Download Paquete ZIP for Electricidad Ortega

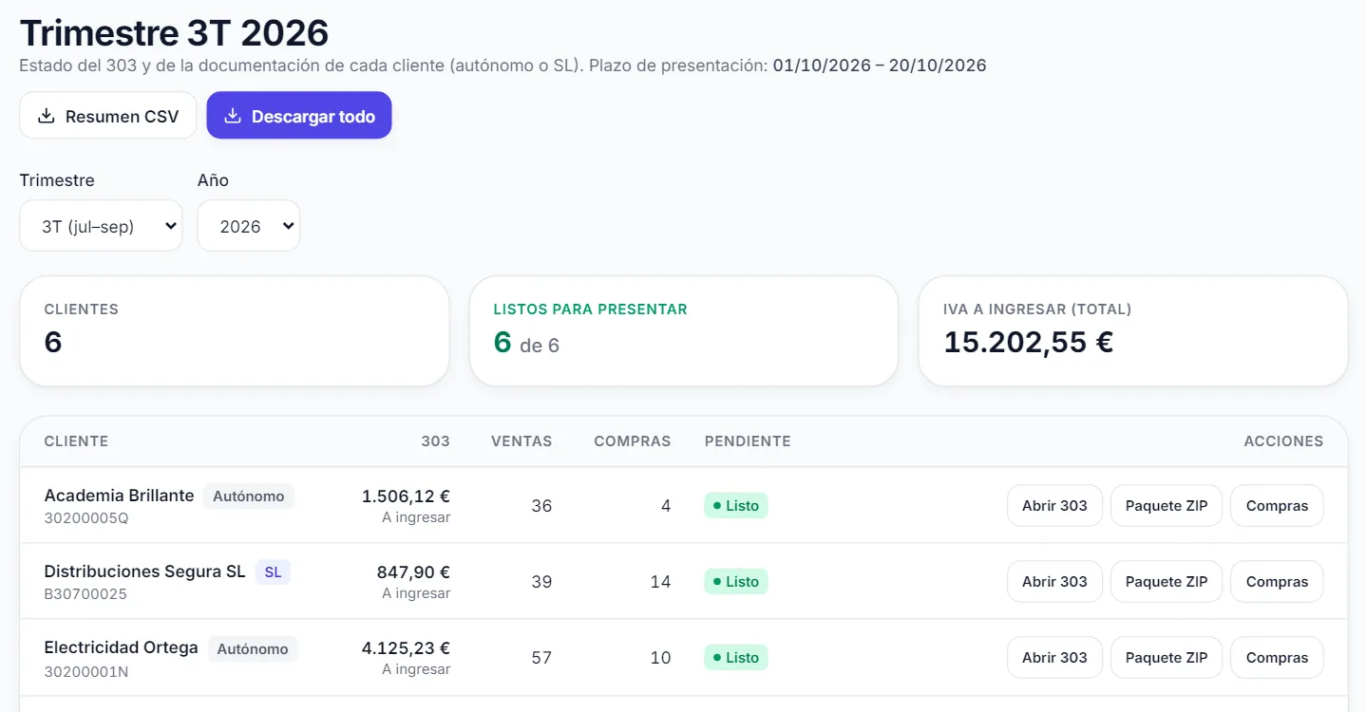[1167, 658]
